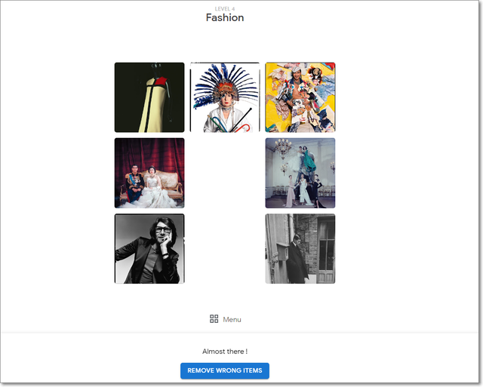Choose the yellow collage fashion image
483x387 pixels.
coord(300,97)
